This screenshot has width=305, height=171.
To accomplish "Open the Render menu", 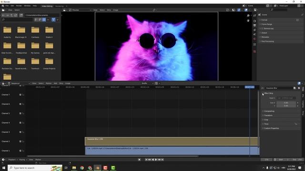I will point(19,6).
